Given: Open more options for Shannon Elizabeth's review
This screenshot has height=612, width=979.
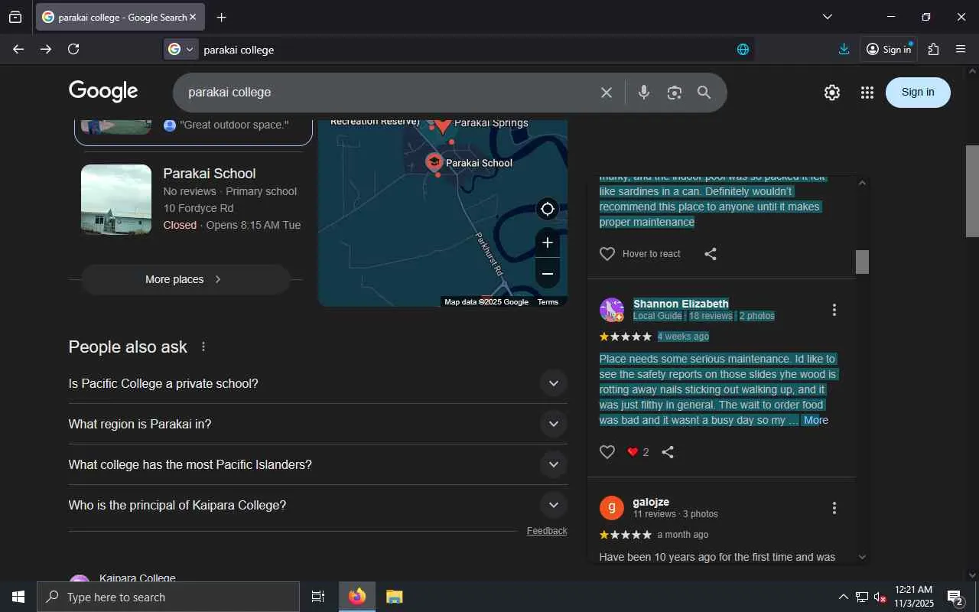Looking at the screenshot, I should pyautogui.click(x=834, y=310).
